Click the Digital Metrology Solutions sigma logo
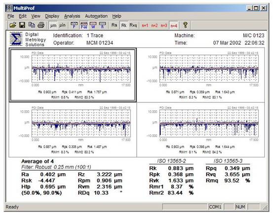This screenshot has width=273, height=215. coord(16,39)
